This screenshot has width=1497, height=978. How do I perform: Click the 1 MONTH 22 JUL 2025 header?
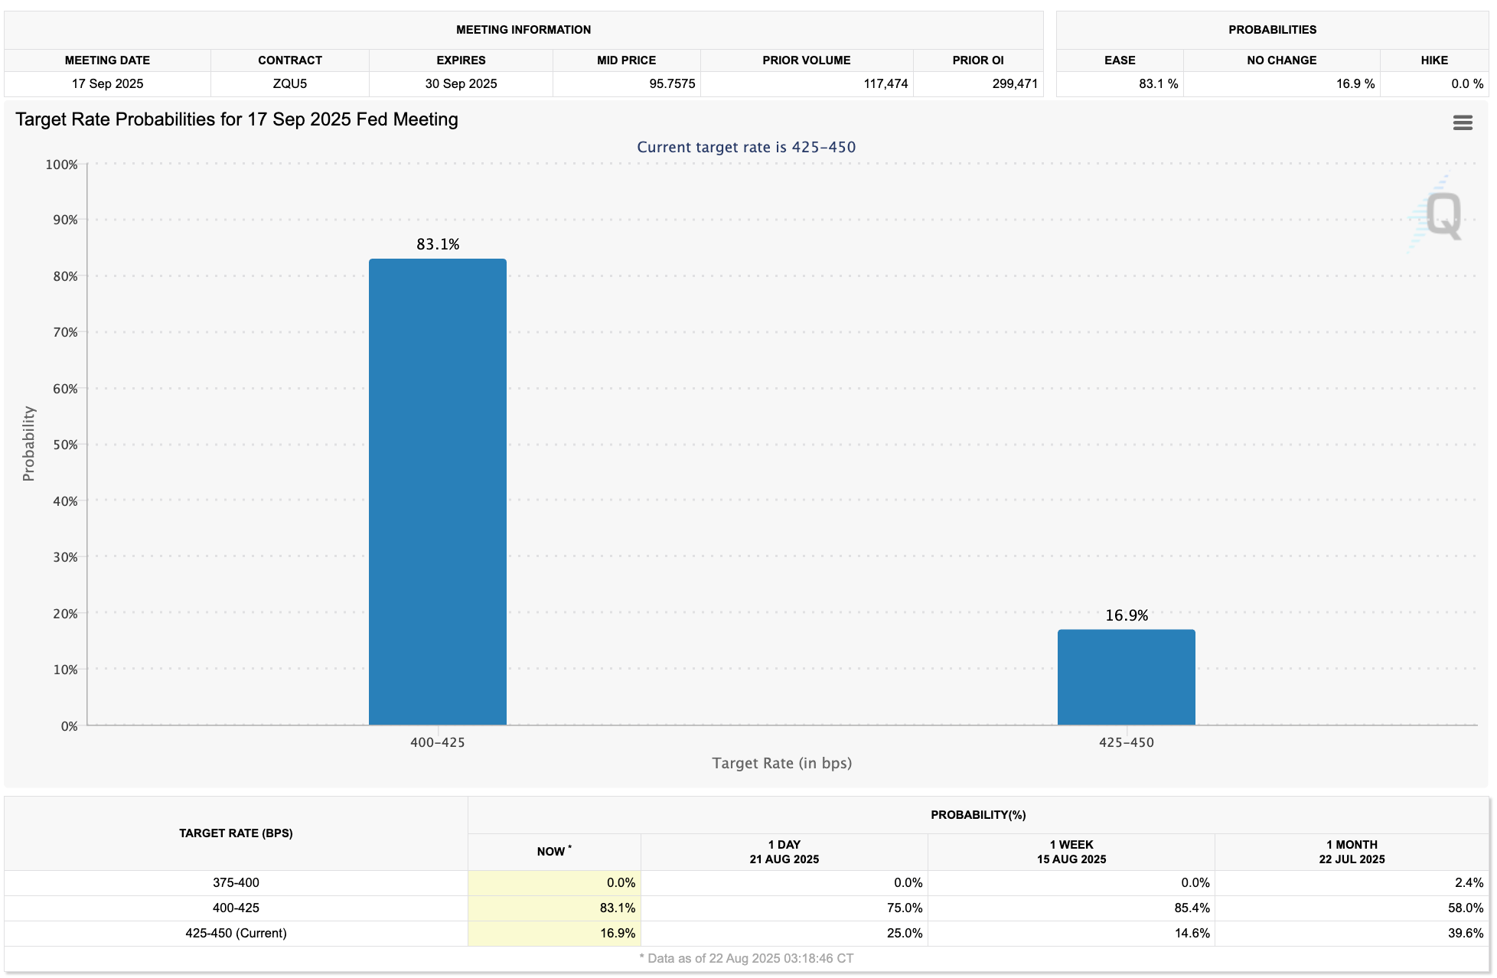(1351, 851)
